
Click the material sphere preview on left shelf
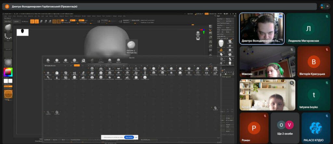click(8, 62)
